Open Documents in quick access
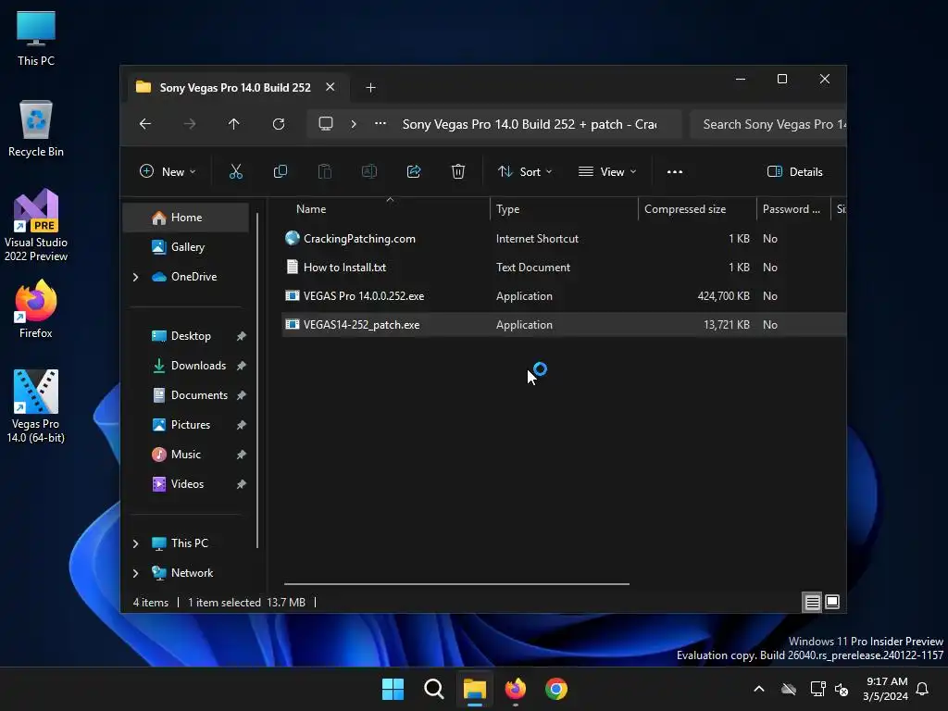This screenshot has height=711, width=948. point(185,395)
